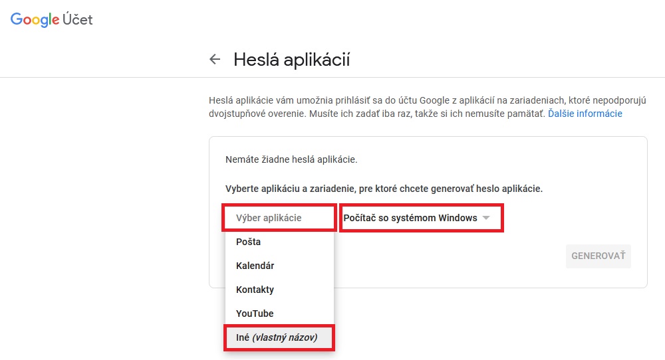Click the Účet label beside Google
The width and height of the screenshot is (665, 360).
78,20
